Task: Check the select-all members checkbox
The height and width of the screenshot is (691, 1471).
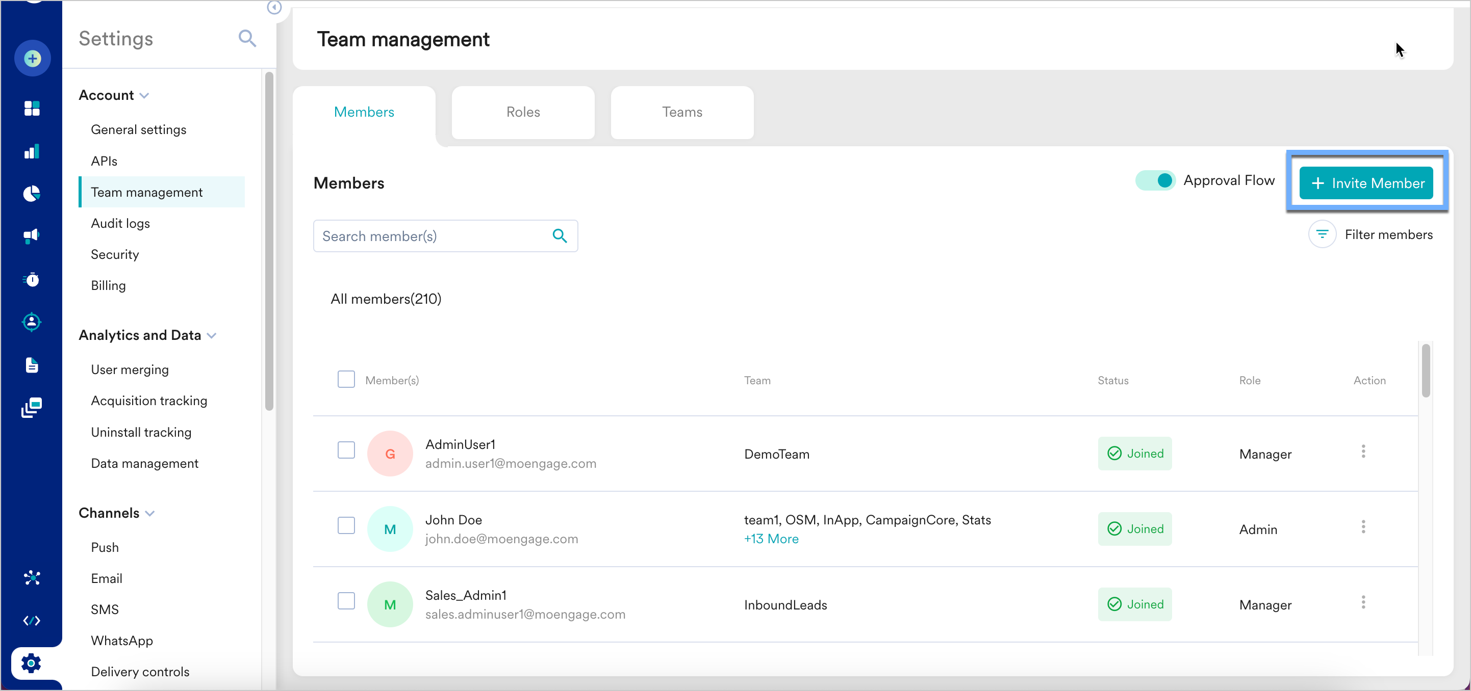Action: (x=346, y=379)
